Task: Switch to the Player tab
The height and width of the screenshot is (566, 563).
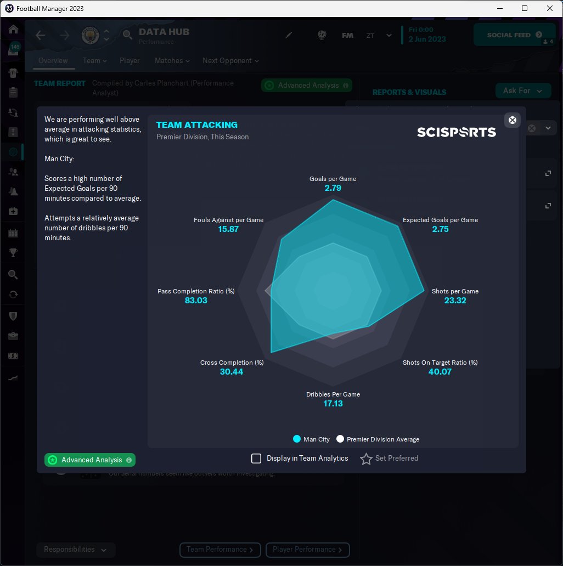Action: tap(130, 61)
